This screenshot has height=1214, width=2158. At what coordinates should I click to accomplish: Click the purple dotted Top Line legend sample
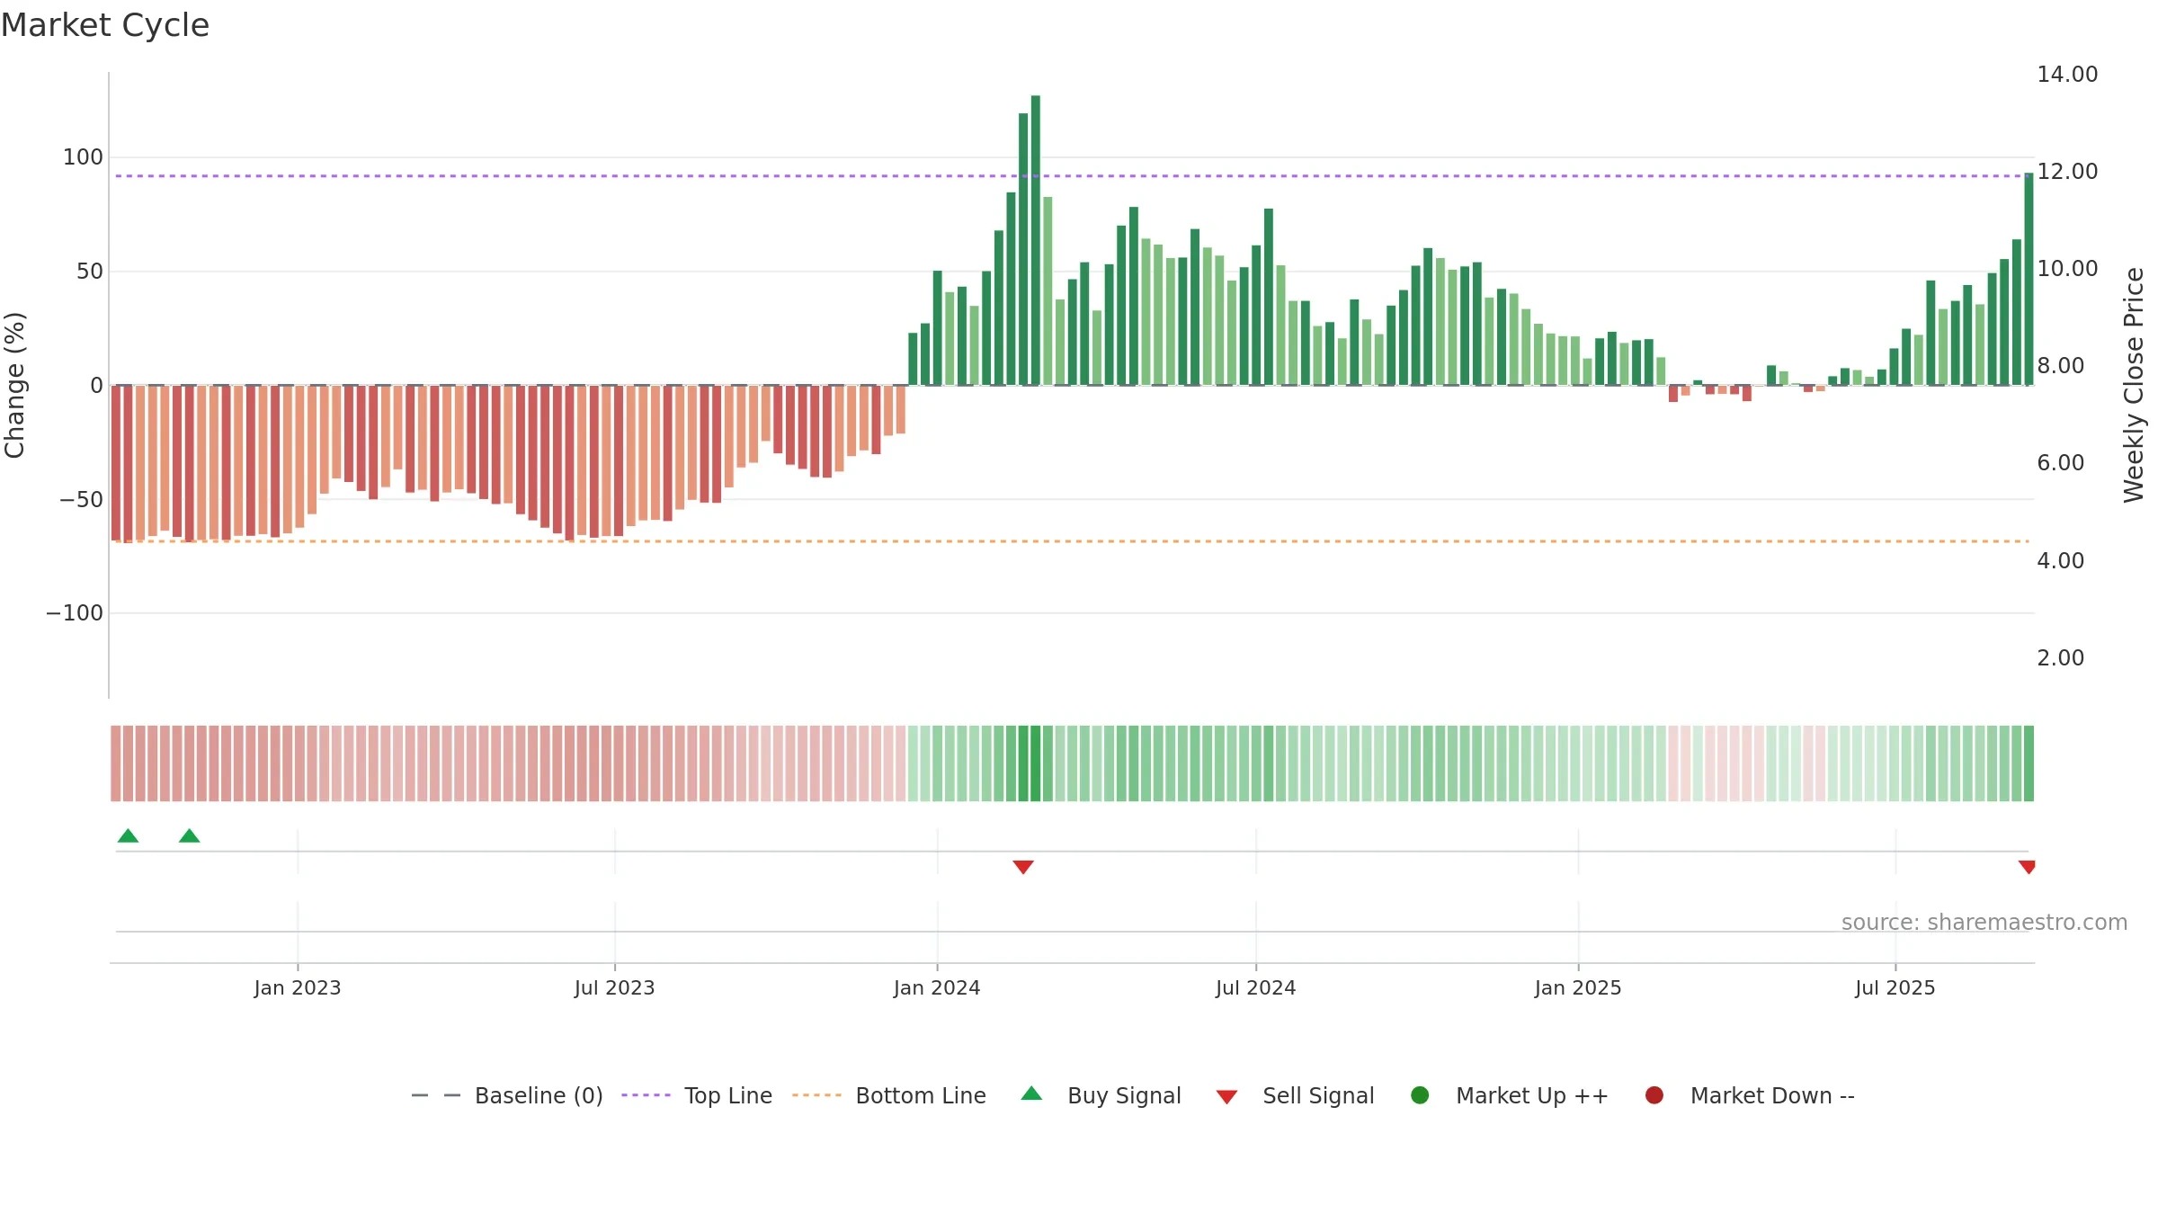coord(646,1095)
